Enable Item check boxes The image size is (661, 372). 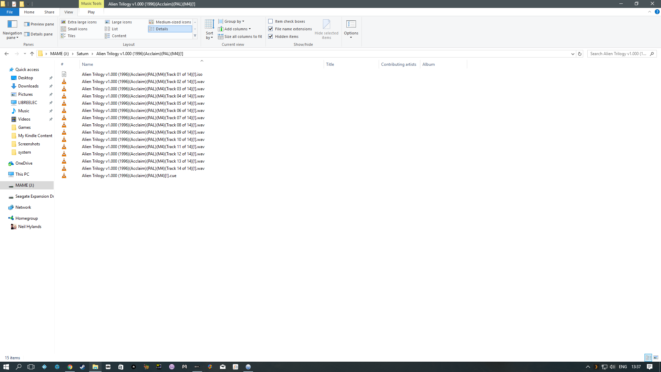(271, 21)
